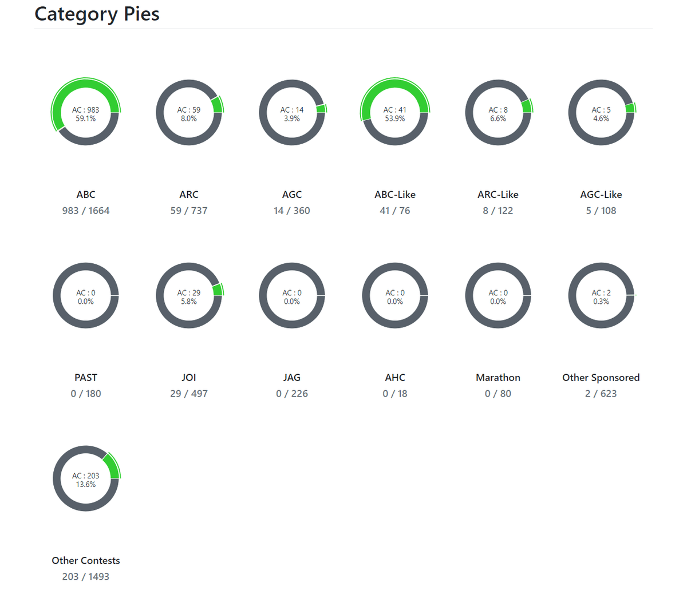Select the AGC pie chart
The image size is (687, 598).
point(292,113)
